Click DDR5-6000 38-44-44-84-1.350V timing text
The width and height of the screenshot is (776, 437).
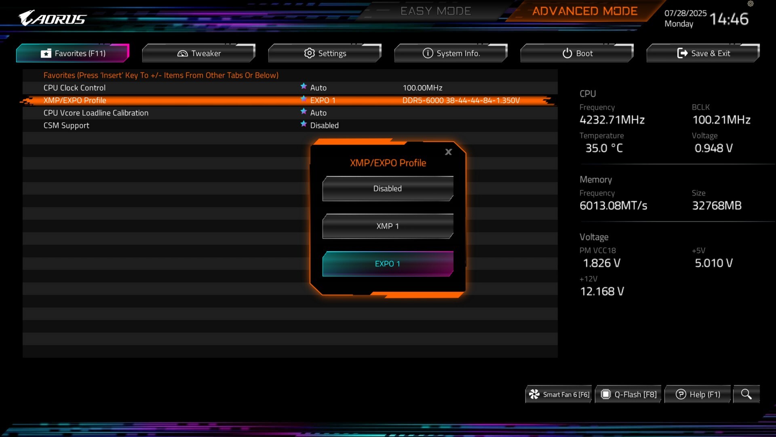(461, 100)
